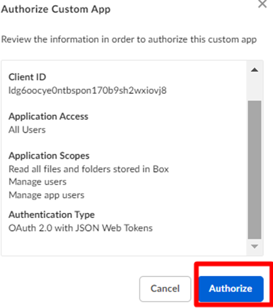Click the Client ID heading

[27, 77]
